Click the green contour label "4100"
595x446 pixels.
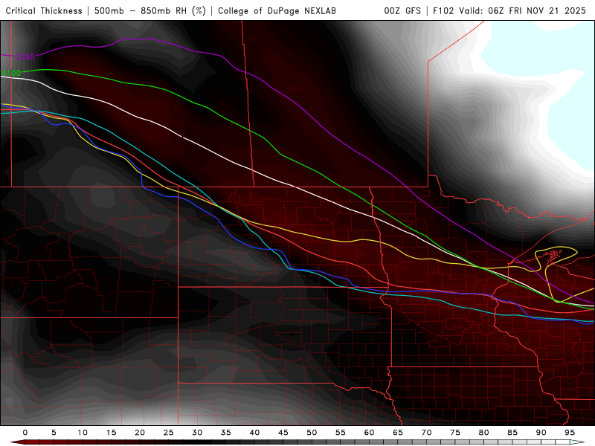click(x=11, y=73)
